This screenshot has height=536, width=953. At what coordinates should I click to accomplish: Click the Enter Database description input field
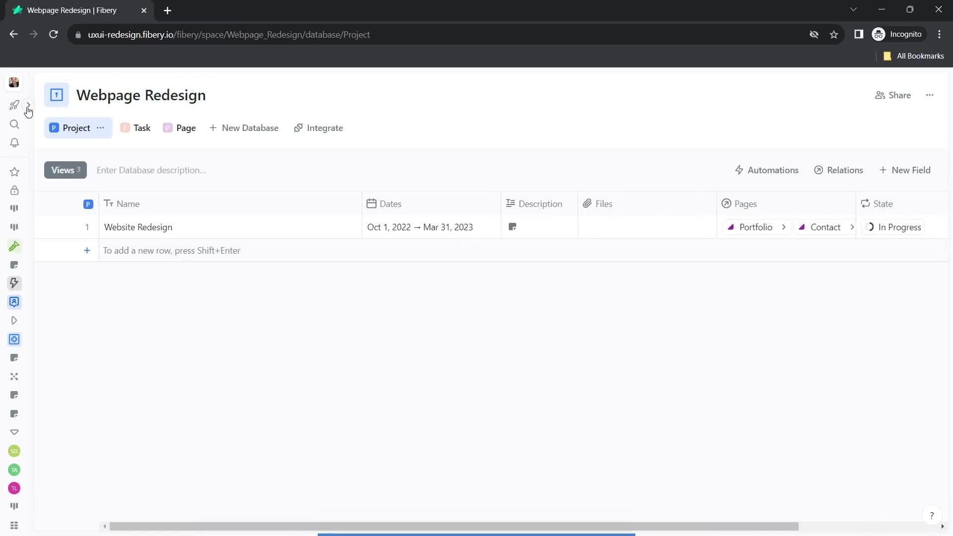[x=151, y=170]
